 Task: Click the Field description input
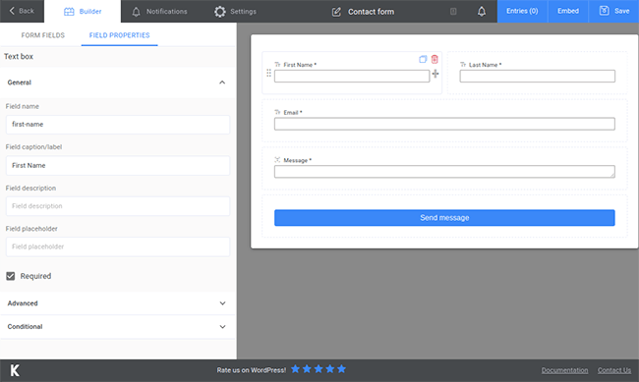point(118,206)
